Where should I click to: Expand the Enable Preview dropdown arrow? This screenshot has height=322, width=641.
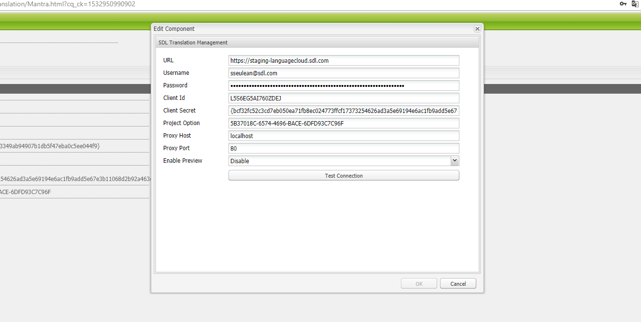pos(454,161)
